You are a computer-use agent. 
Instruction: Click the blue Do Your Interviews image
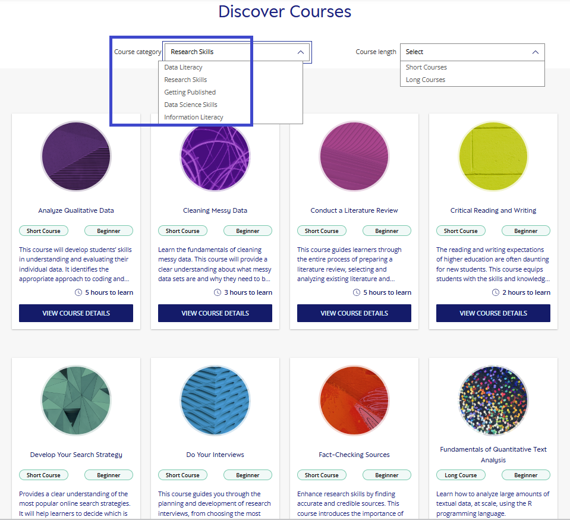point(215,401)
